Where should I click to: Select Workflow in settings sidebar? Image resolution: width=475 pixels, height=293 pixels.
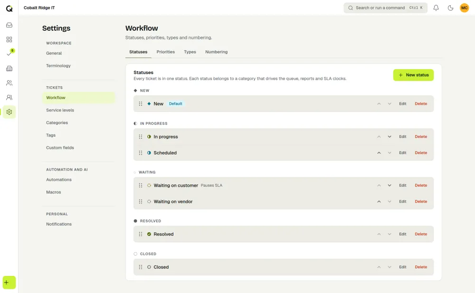pyautogui.click(x=78, y=98)
